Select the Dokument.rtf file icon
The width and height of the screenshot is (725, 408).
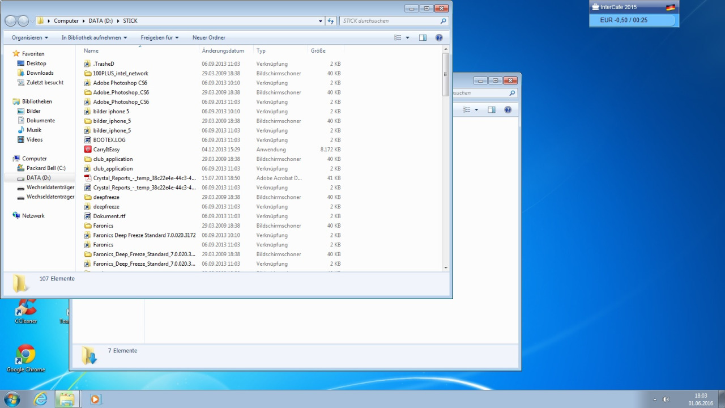click(88, 216)
